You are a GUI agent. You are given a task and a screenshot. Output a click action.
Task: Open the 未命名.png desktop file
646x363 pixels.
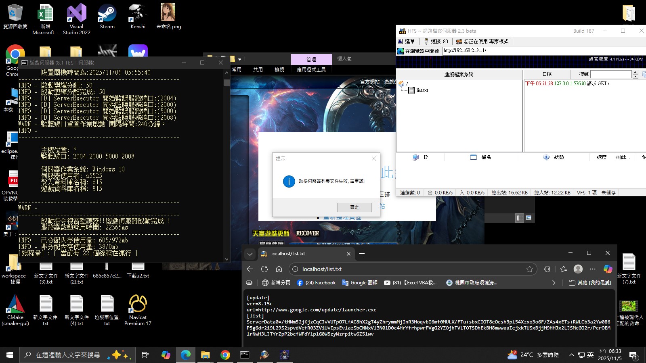pos(169,17)
